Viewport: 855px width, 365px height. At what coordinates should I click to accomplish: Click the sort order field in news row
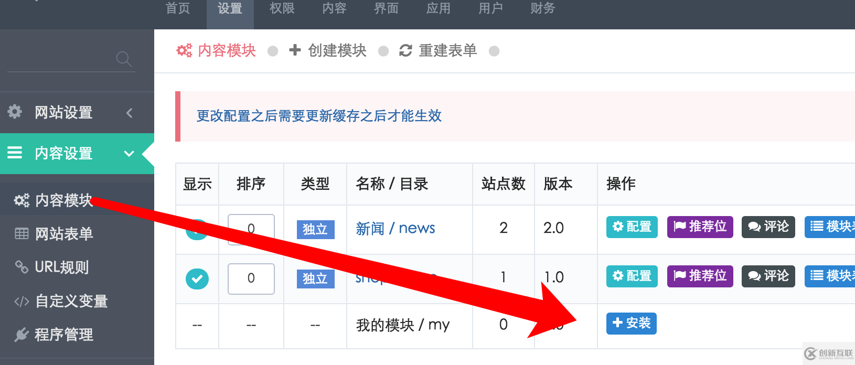pos(251,229)
